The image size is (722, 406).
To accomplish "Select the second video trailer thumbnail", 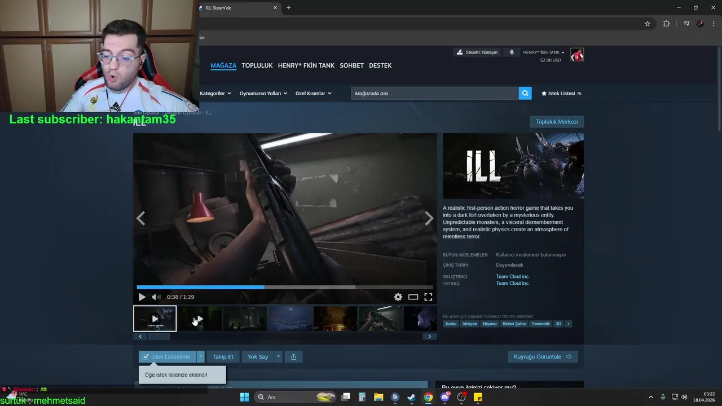I will (200, 319).
